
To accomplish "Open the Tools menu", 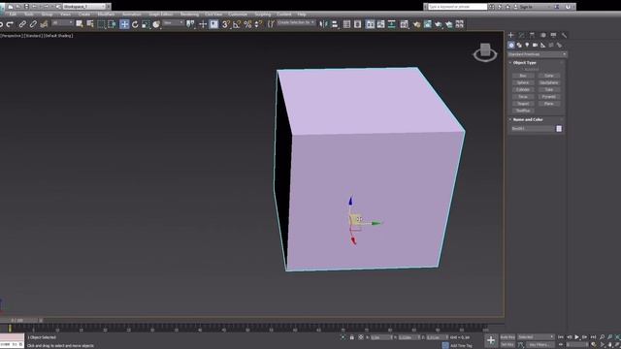I will 29,15.
